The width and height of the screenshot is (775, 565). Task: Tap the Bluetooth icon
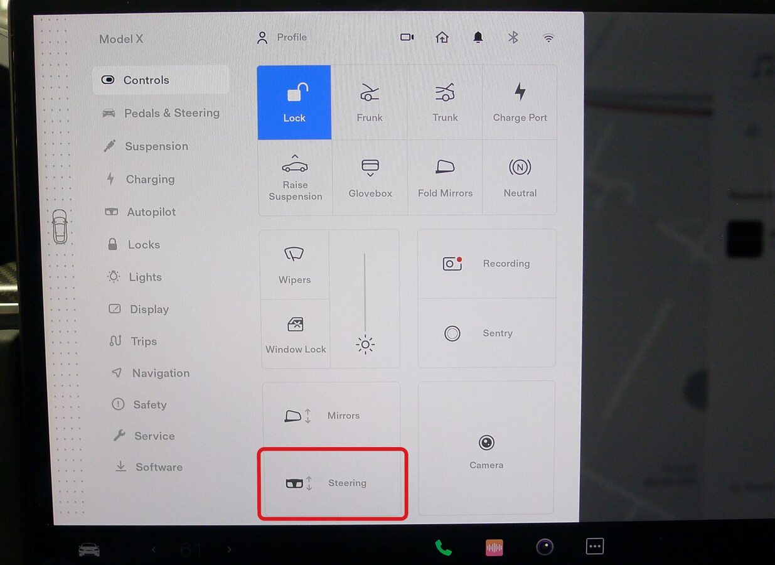(x=513, y=38)
